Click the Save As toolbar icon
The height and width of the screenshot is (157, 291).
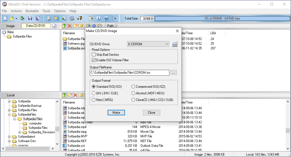pos(38,18)
